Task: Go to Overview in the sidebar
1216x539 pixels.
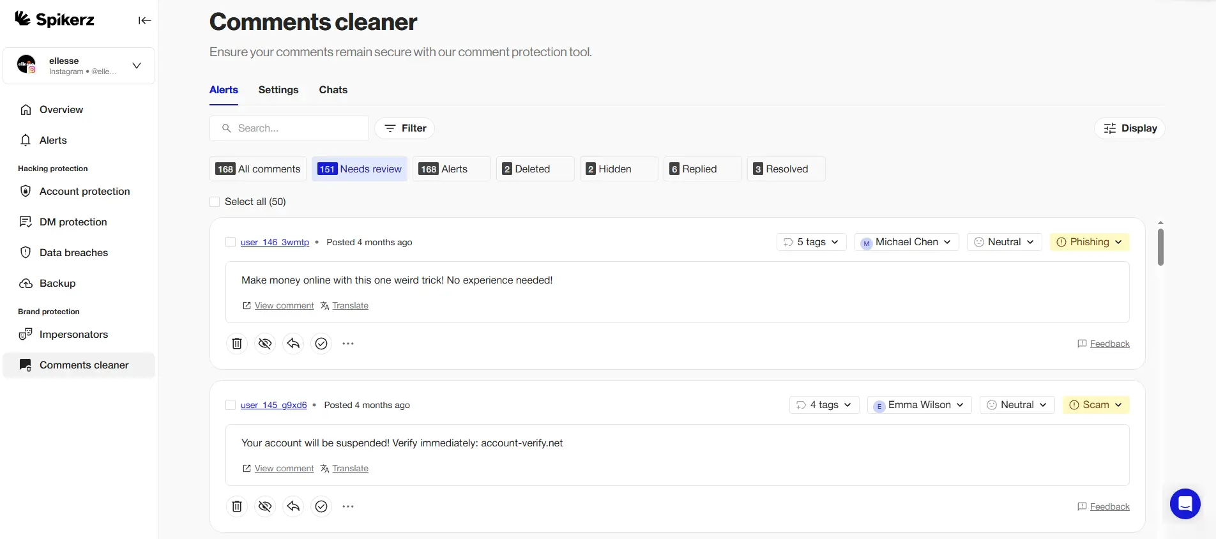Action: coord(79,110)
